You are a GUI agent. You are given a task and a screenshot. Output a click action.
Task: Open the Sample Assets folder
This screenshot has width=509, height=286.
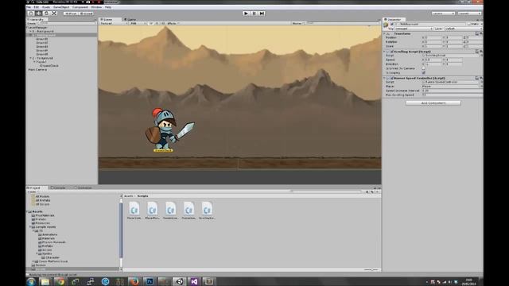[45, 227]
